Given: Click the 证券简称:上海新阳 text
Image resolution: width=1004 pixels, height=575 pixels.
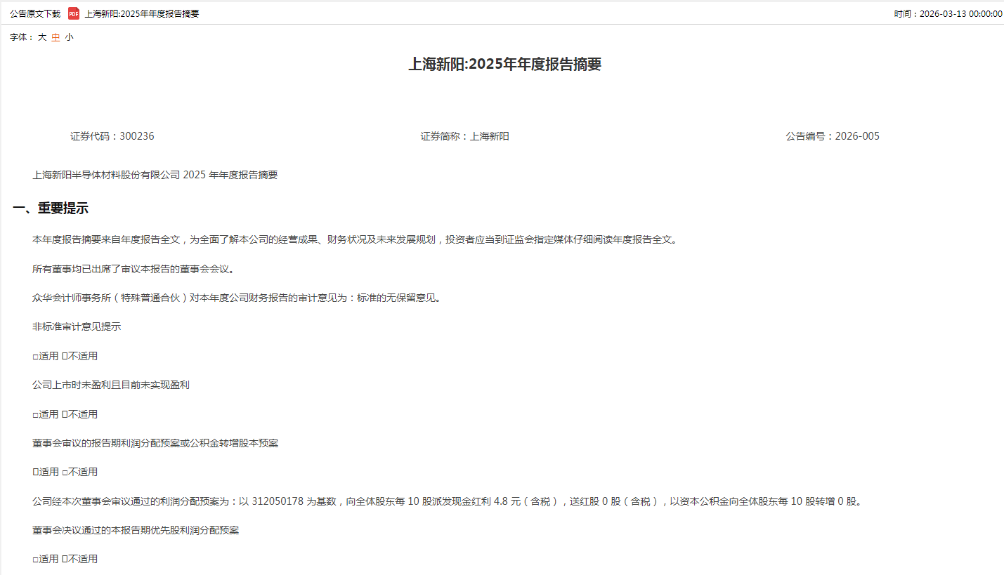Looking at the screenshot, I should (464, 136).
